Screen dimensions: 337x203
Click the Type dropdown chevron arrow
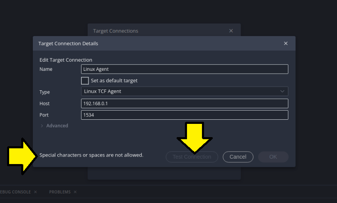click(x=282, y=92)
